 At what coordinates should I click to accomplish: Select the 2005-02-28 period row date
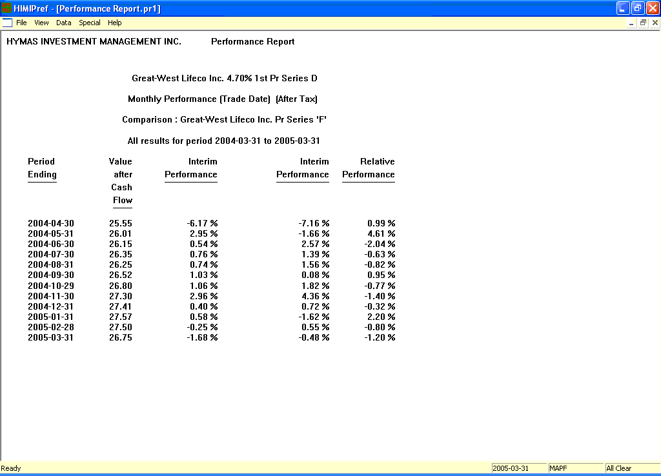point(51,327)
